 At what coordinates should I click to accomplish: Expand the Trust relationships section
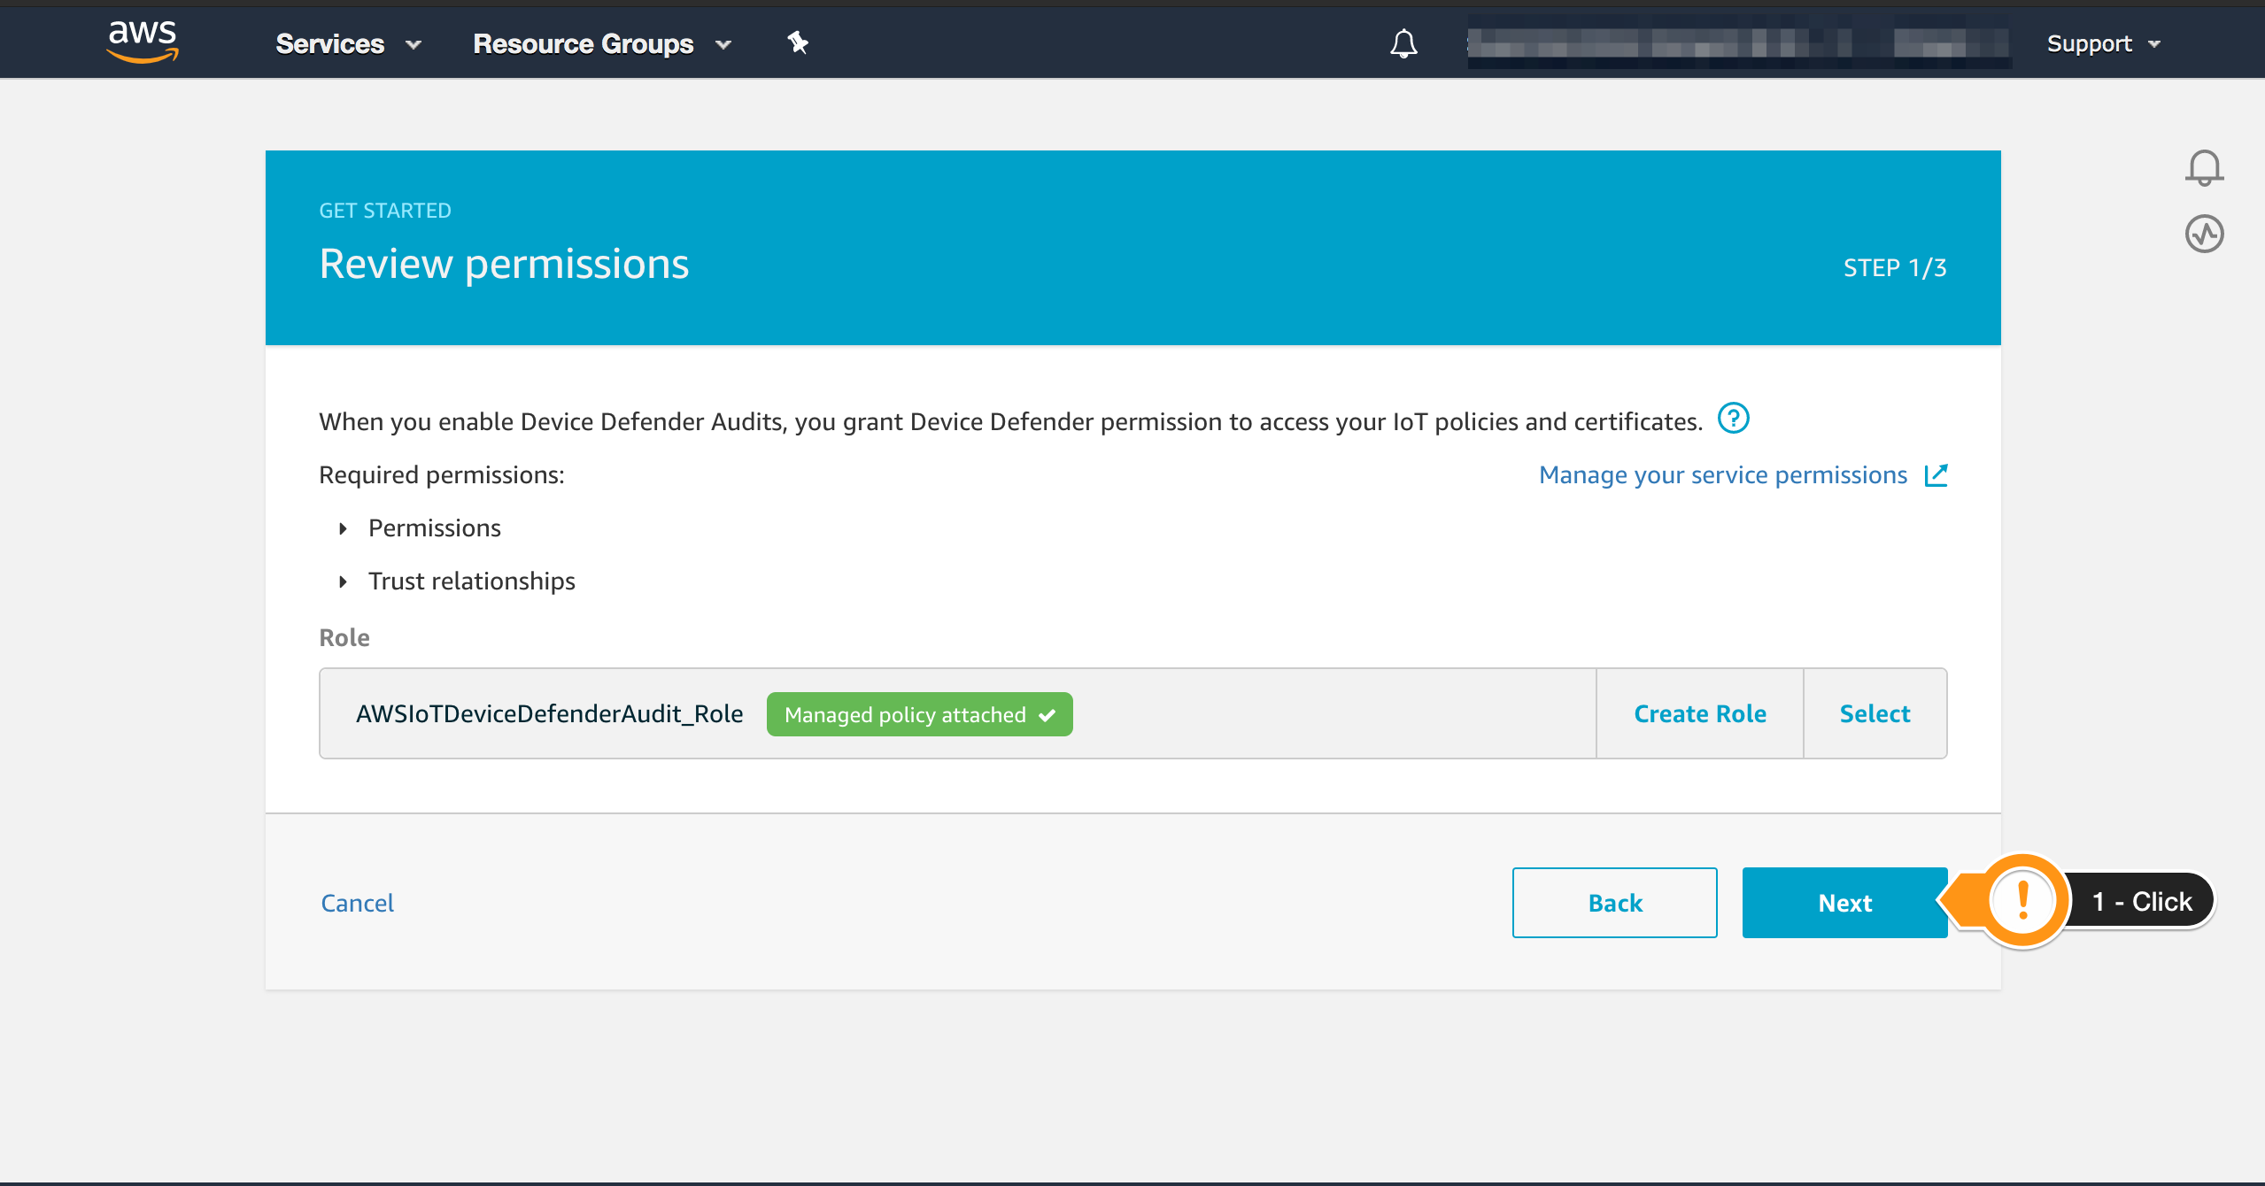click(x=457, y=581)
